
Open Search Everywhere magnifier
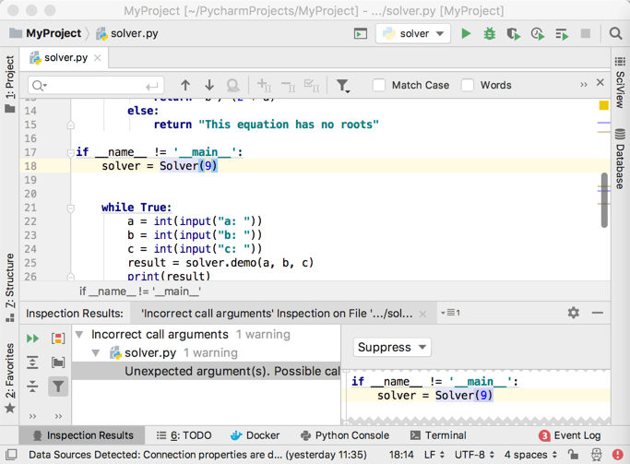[x=615, y=33]
